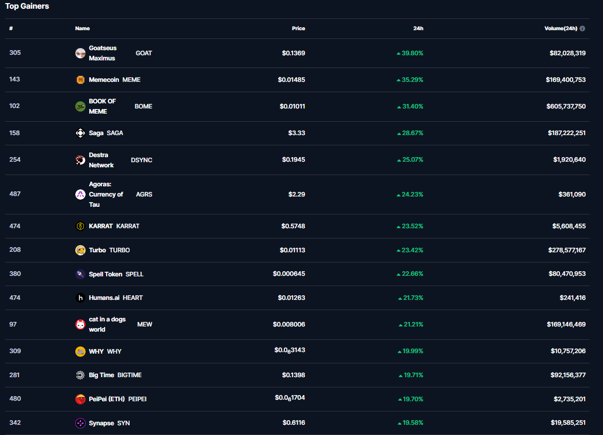Click the $0.000645 Spell Token price
The width and height of the screenshot is (603, 435).
click(289, 274)
